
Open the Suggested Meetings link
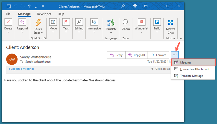click(x=22, y=69)
